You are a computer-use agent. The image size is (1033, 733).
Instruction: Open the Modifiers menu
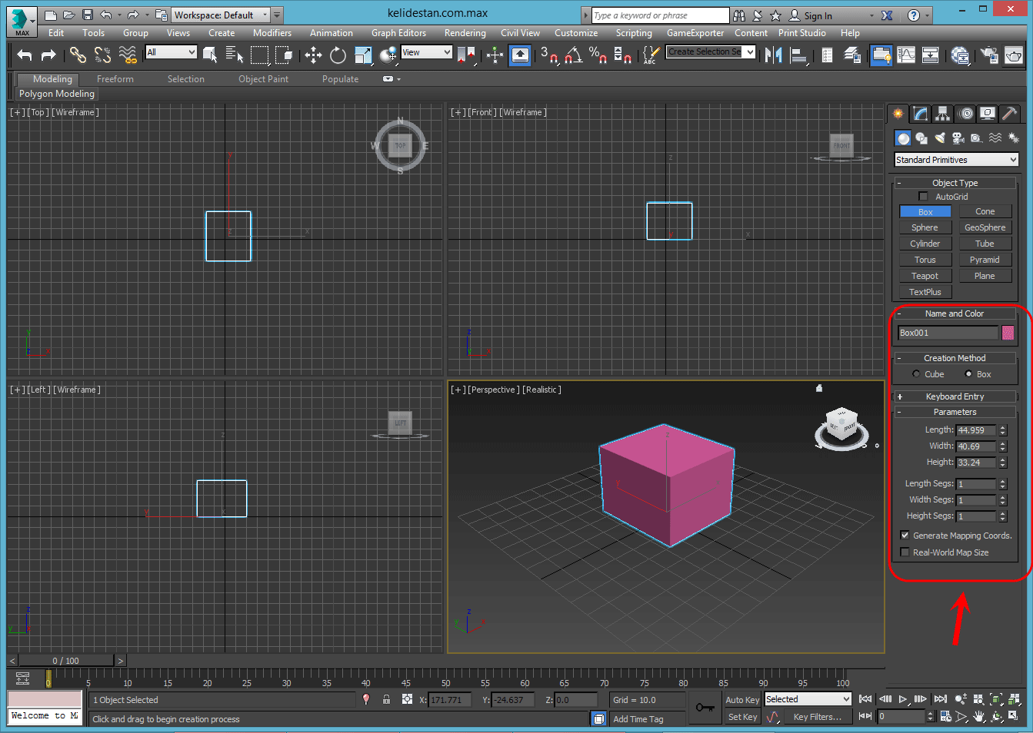click(272, 33)
